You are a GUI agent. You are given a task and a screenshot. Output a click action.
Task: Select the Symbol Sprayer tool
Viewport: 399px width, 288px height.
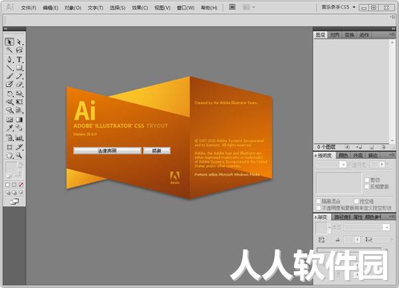(9, 138)
